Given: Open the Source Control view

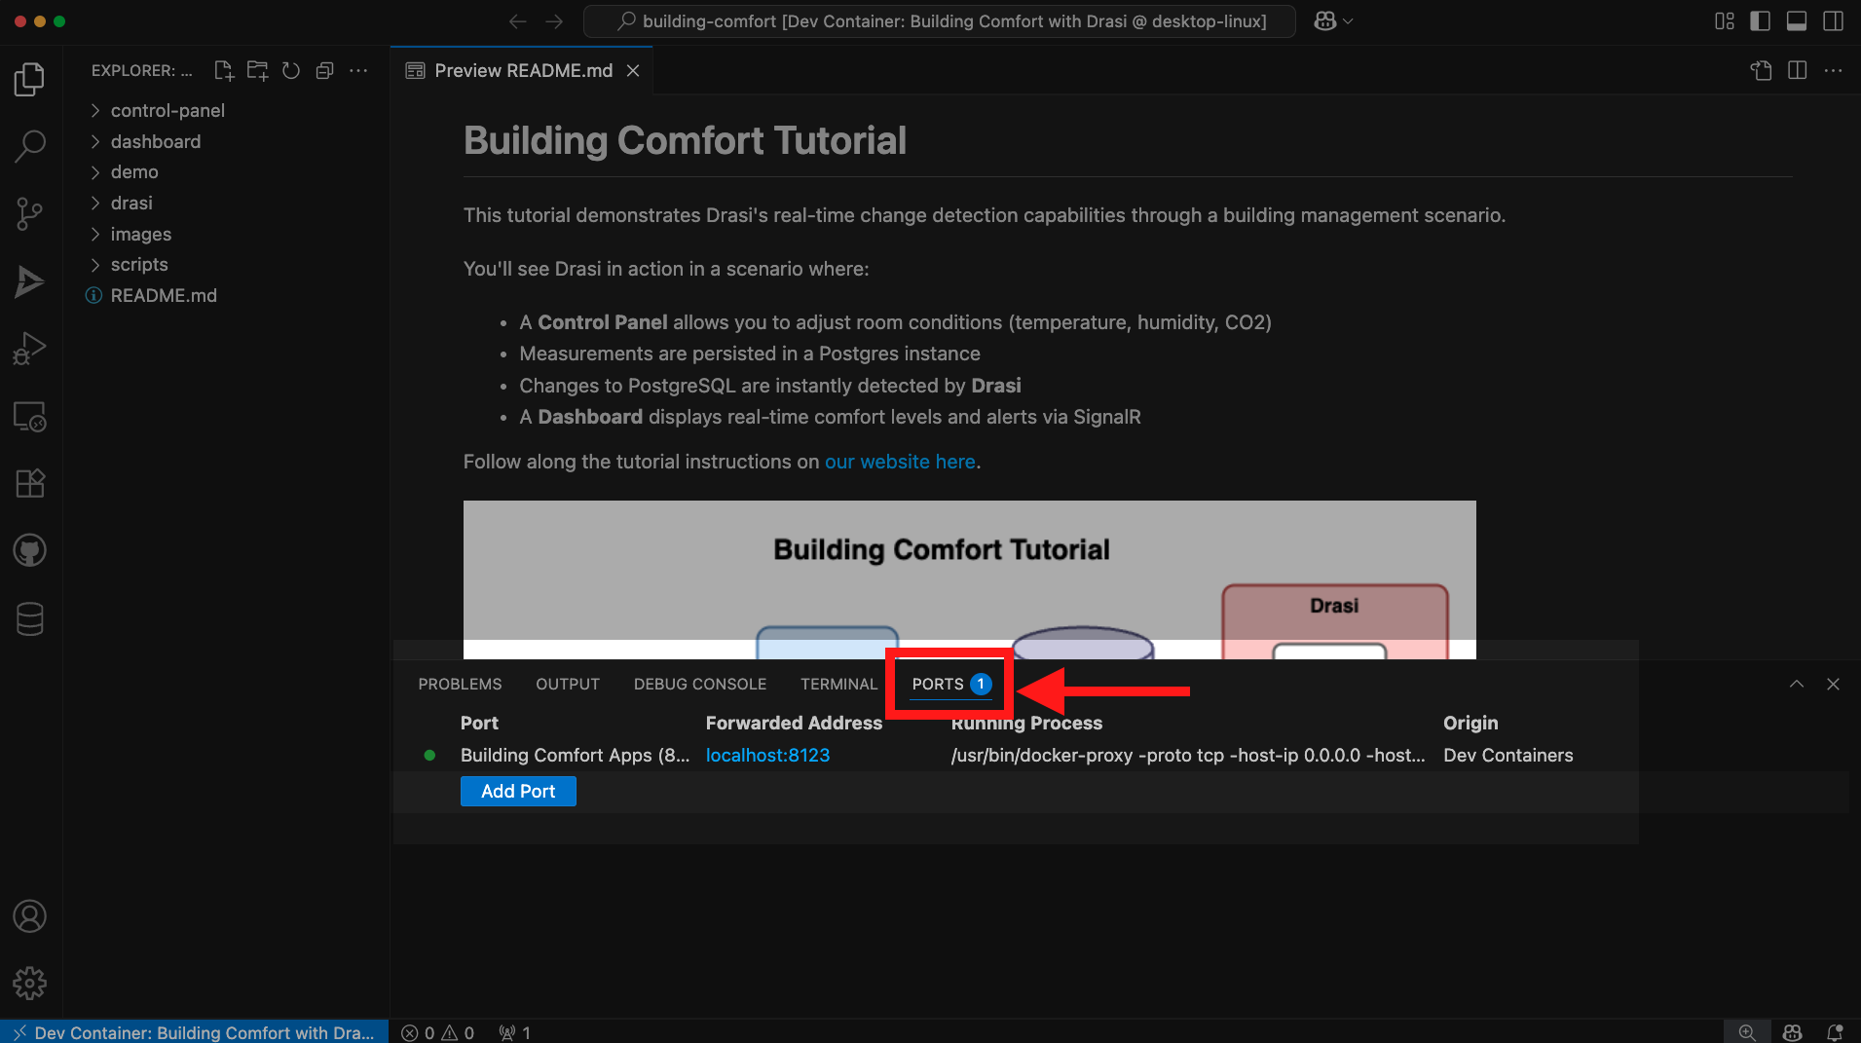Looking at the screenshot, I should (29, 213).
